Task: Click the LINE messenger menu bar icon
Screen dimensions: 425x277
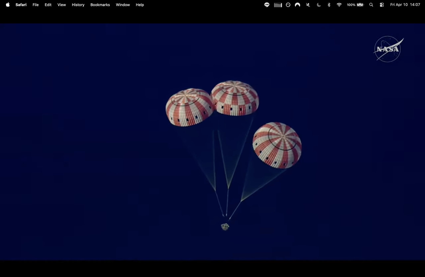Action: click(267, 5)
